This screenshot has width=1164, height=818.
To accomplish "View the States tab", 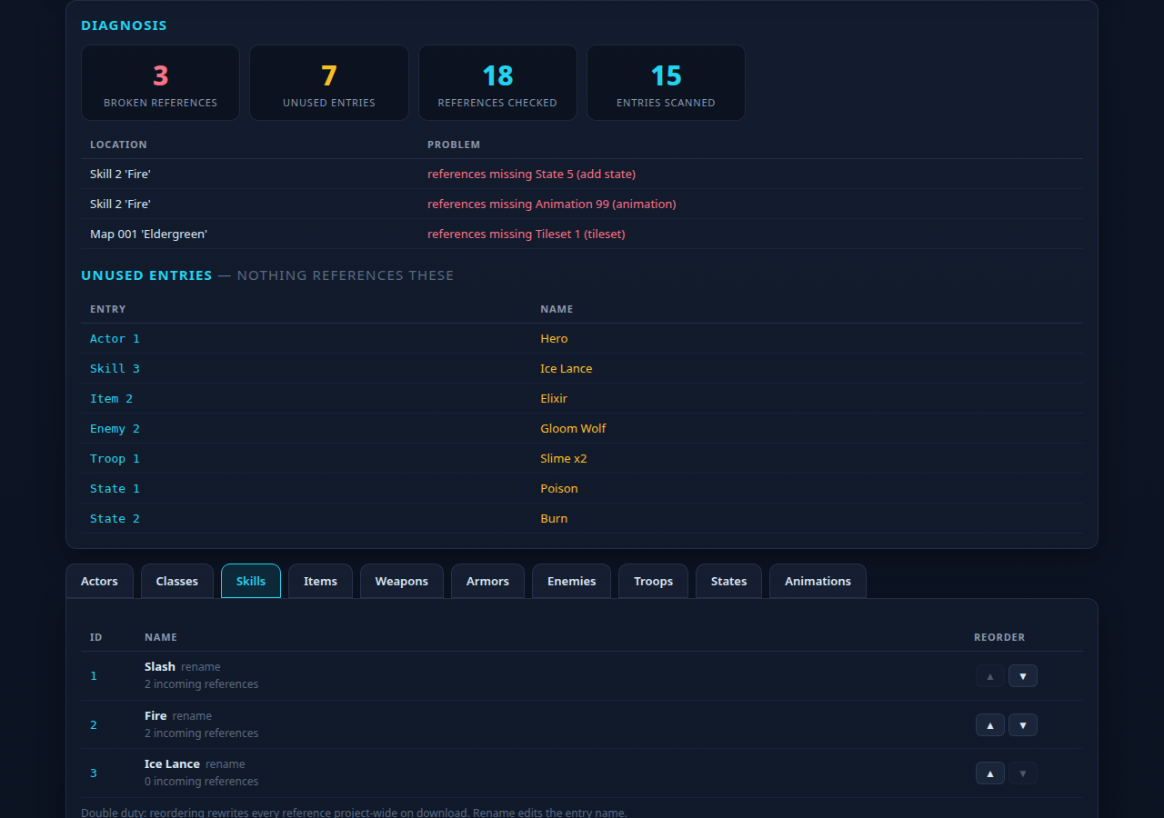I will pyautogui.click(x=729, y=582).
